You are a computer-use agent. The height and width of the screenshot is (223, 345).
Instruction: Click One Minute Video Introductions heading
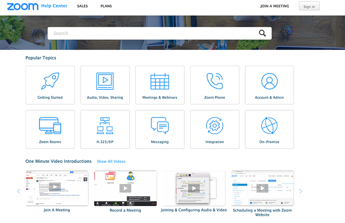coord(58,161)
